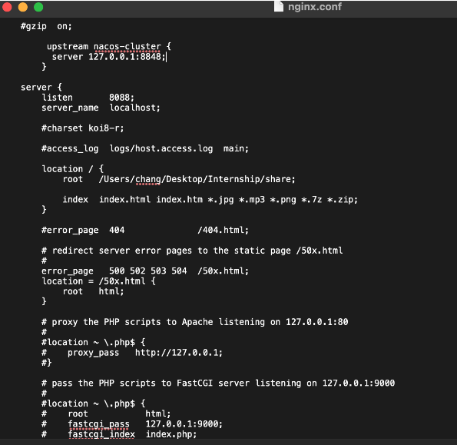Click the "# fastcgi_index index.php;" line
The width and height of the screenshot is (457, 445).
tap(119, 434)
